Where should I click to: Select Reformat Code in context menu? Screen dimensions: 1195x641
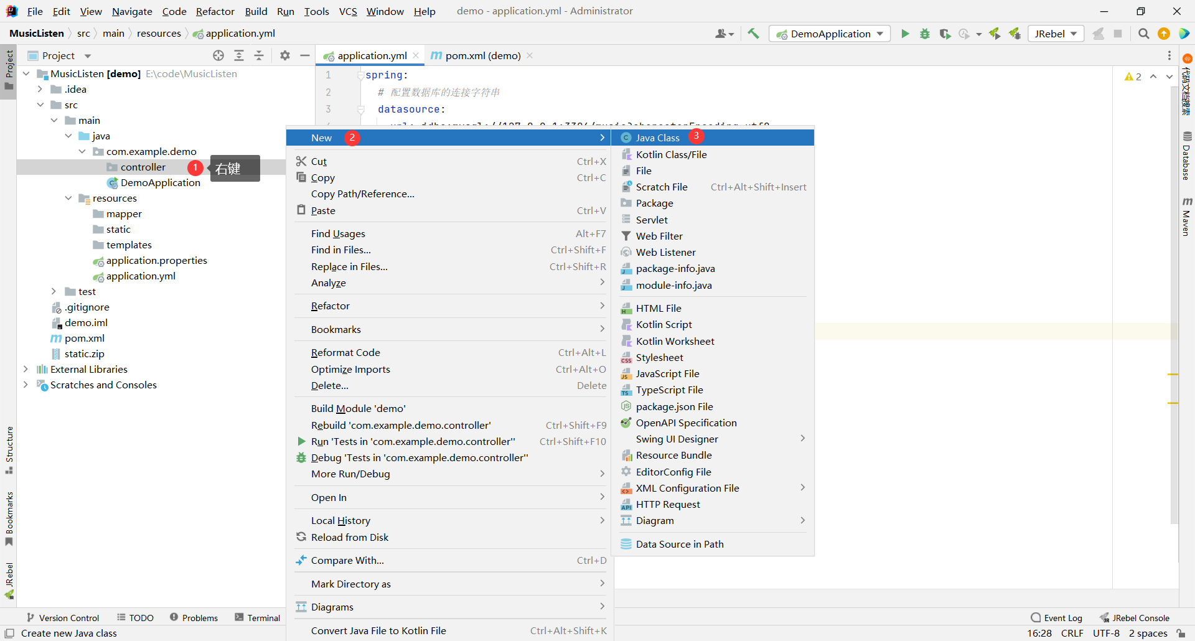(450, 352)
